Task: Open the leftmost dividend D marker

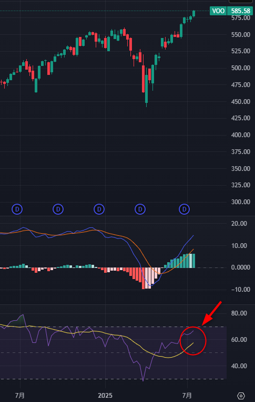Action: click(17, 209)
